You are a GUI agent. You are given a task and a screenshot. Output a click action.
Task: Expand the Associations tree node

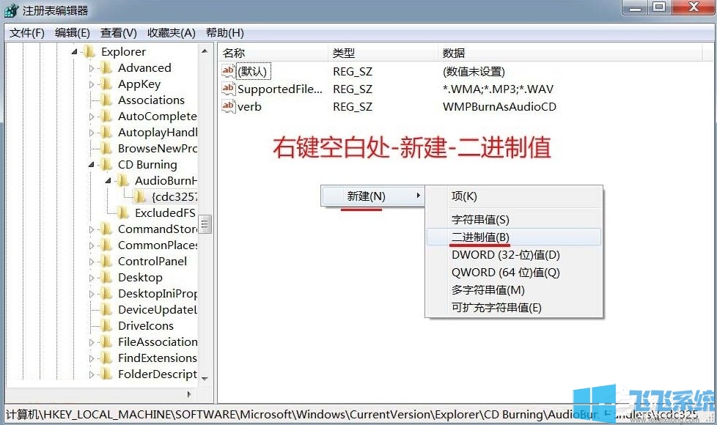click(x=89, y=100)
